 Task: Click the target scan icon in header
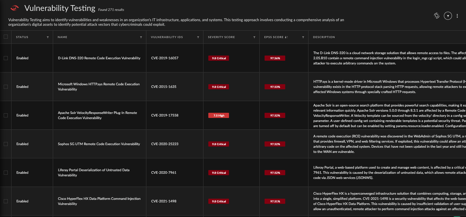[x=436, y=15]
